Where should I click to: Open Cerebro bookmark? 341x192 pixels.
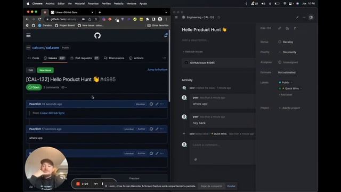point(45,26)
